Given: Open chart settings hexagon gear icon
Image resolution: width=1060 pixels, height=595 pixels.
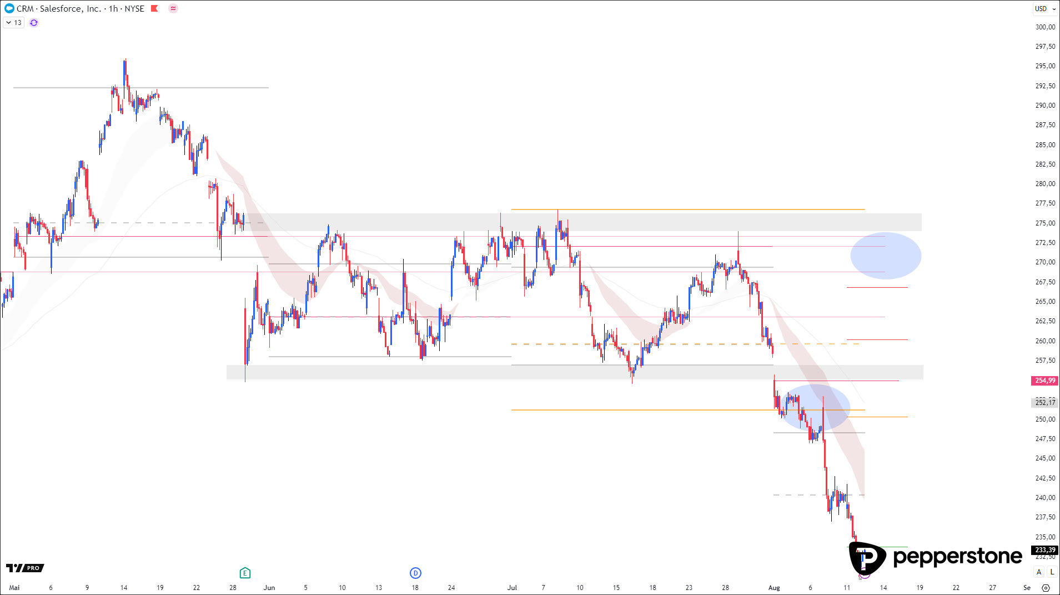Looking at the screenshot, I should pos(1046,587).
